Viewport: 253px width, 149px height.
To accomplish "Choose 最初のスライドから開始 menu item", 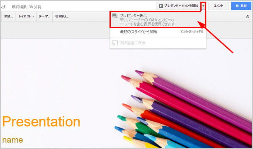I will [158, 32].
